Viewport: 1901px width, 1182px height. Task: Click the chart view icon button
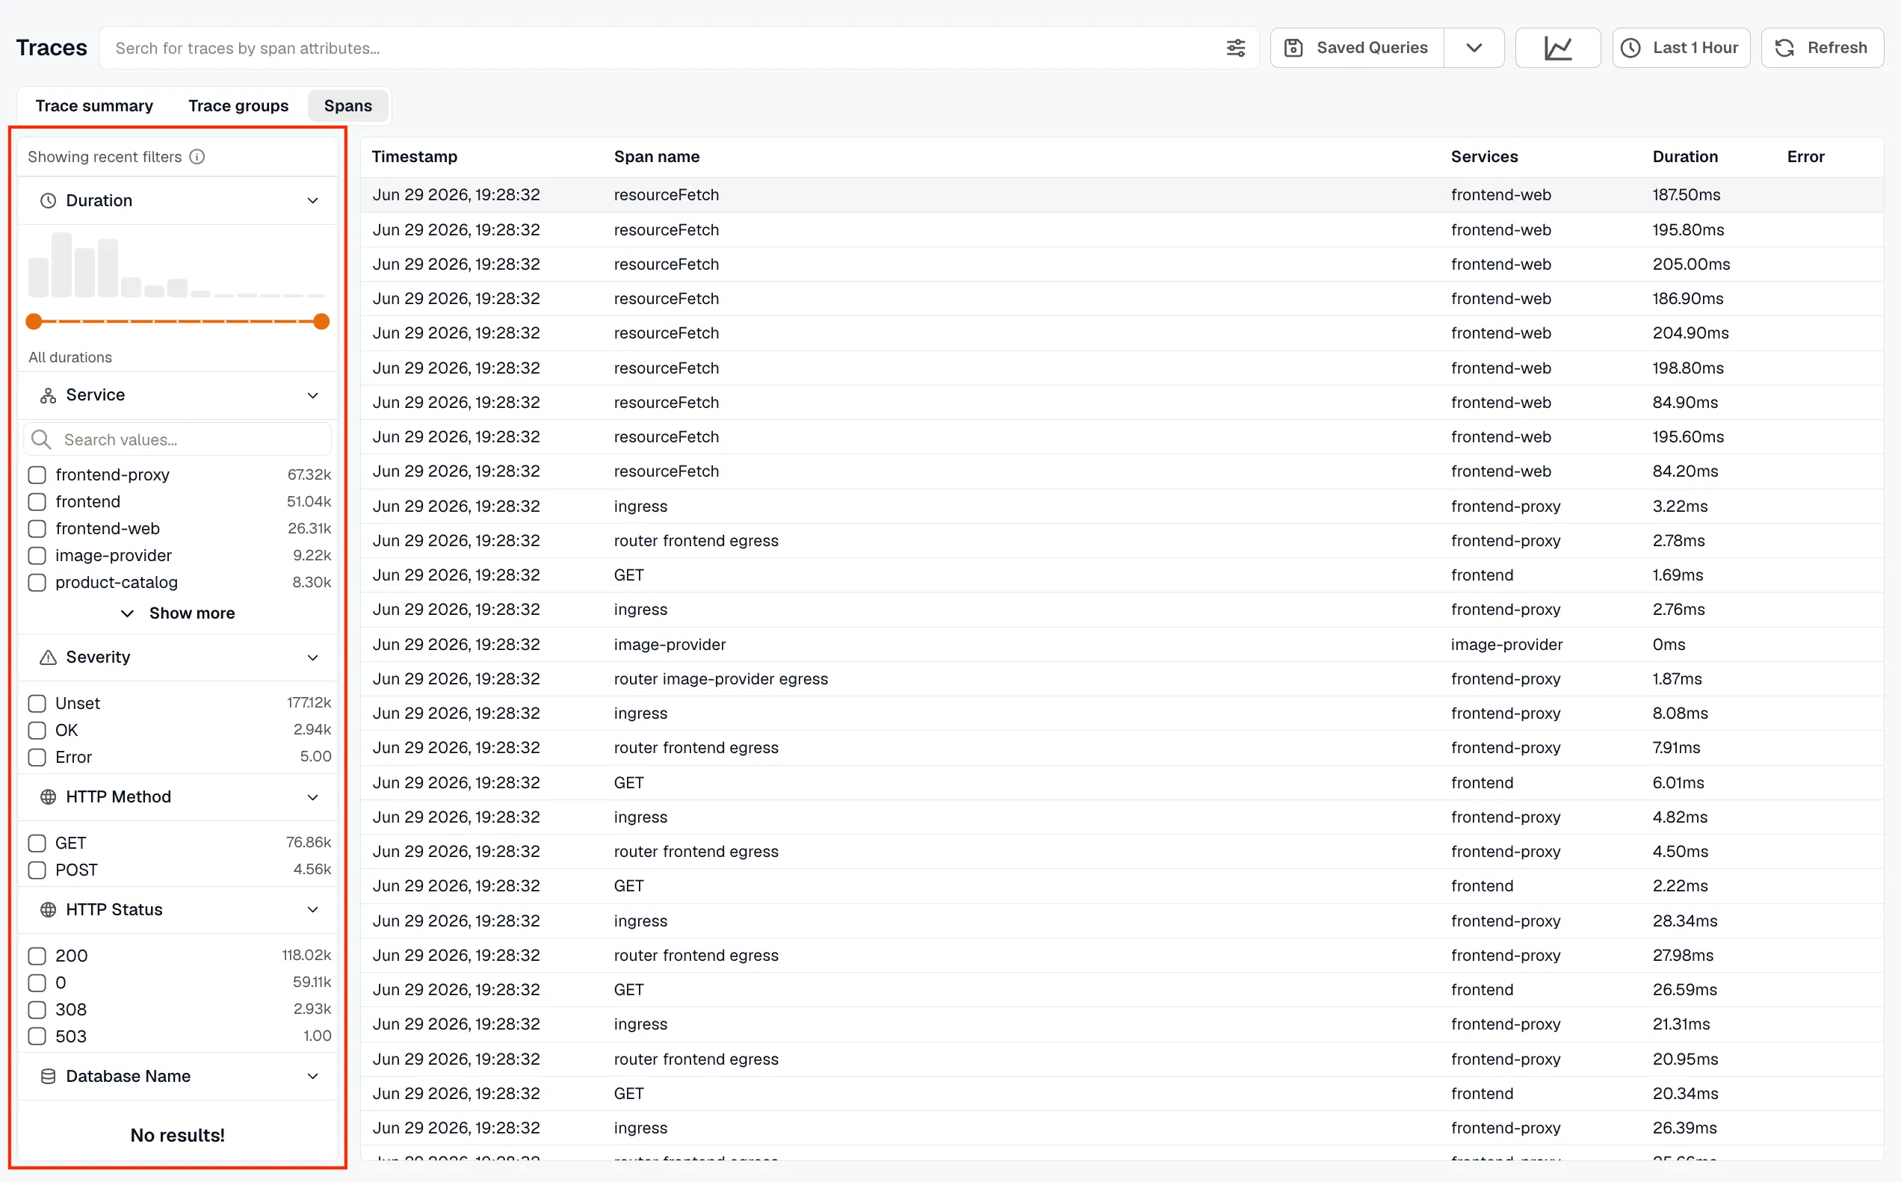pos(1558,48)
